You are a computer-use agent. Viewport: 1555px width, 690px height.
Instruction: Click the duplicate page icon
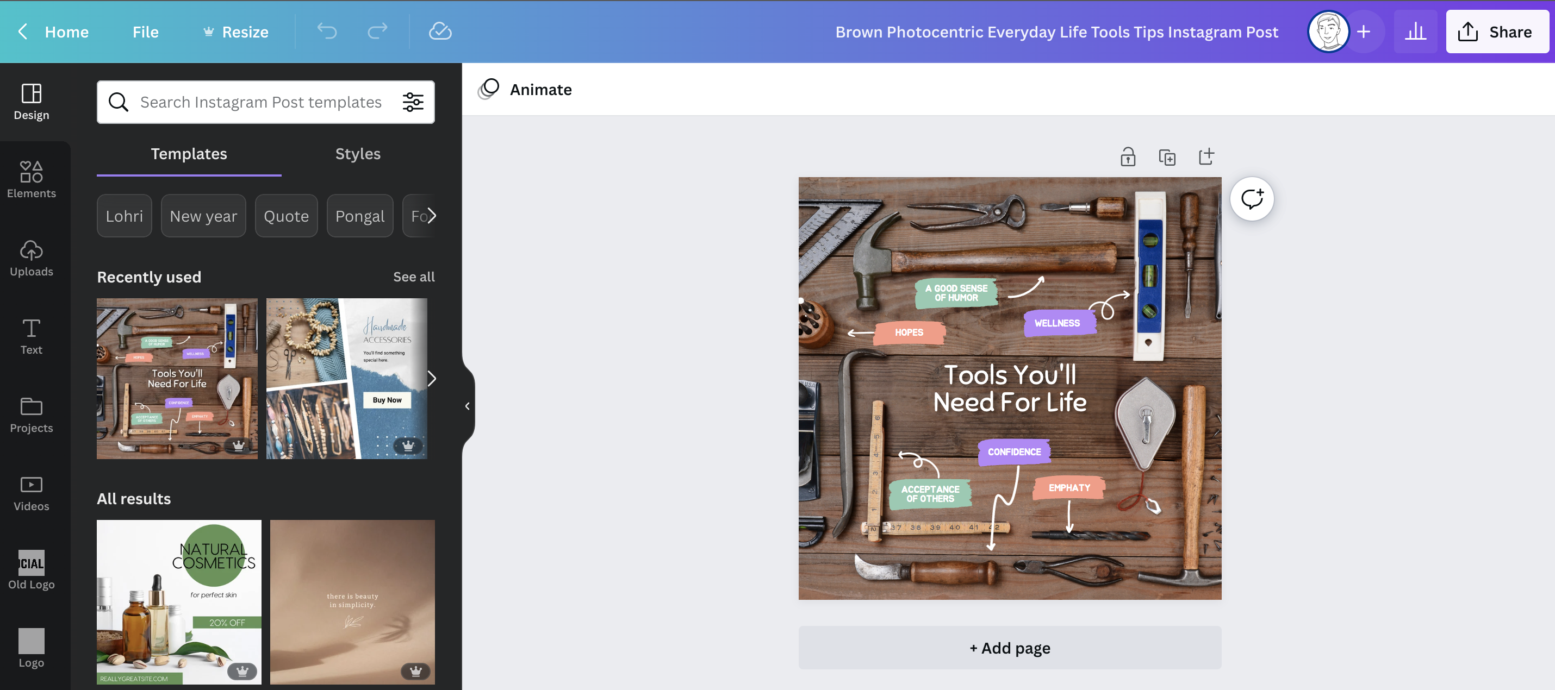(x=1167, y=158)
